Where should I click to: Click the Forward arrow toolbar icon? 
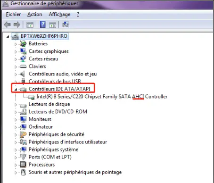[x=17, y=25]
